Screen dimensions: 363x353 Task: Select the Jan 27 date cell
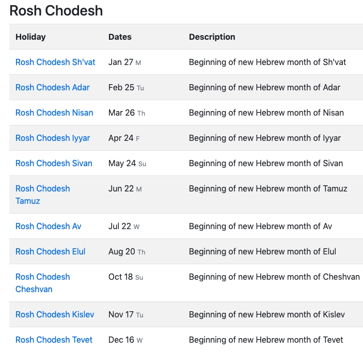click(x=125, y=62)
